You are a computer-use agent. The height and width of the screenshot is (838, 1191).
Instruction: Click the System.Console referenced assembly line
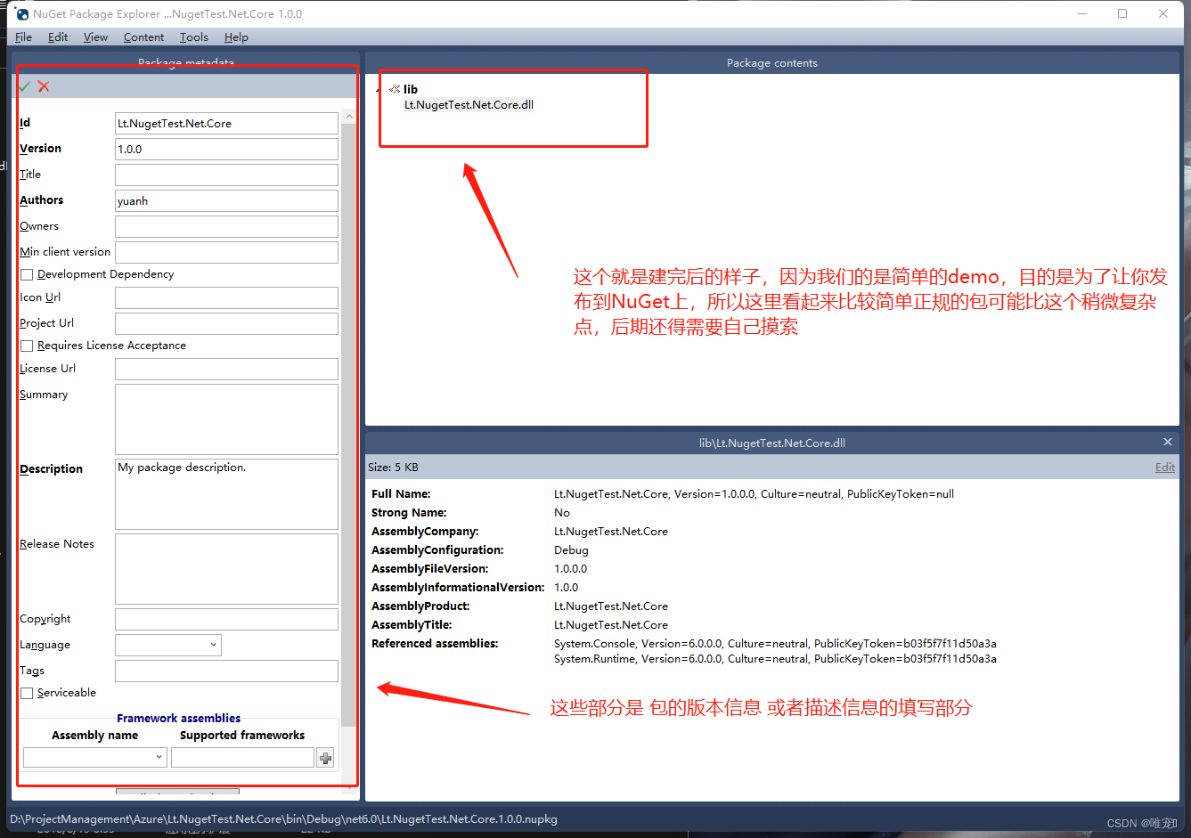[x=775, y=644]
